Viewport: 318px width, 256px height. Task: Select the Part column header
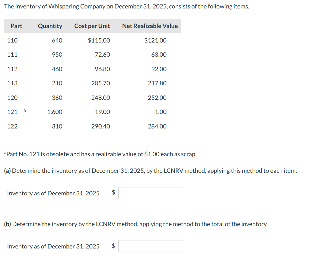pos(16,26)
